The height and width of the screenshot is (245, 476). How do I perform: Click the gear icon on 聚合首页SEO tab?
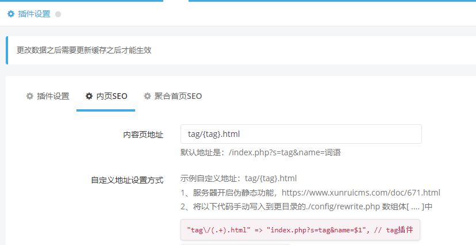147,96
